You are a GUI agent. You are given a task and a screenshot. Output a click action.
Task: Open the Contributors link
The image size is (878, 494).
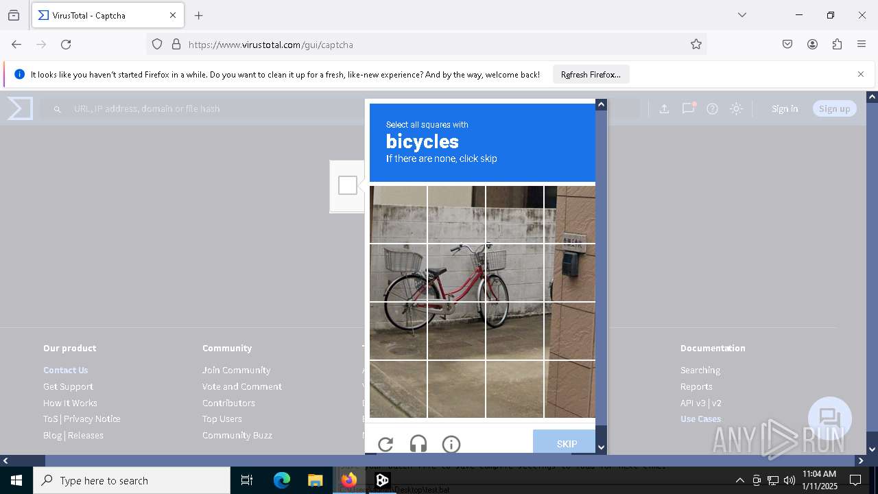[x=228, y=403]
